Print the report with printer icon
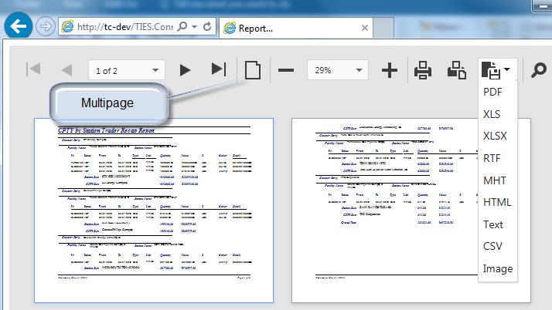The image size is (552, 310). click(x=423, y=71)
